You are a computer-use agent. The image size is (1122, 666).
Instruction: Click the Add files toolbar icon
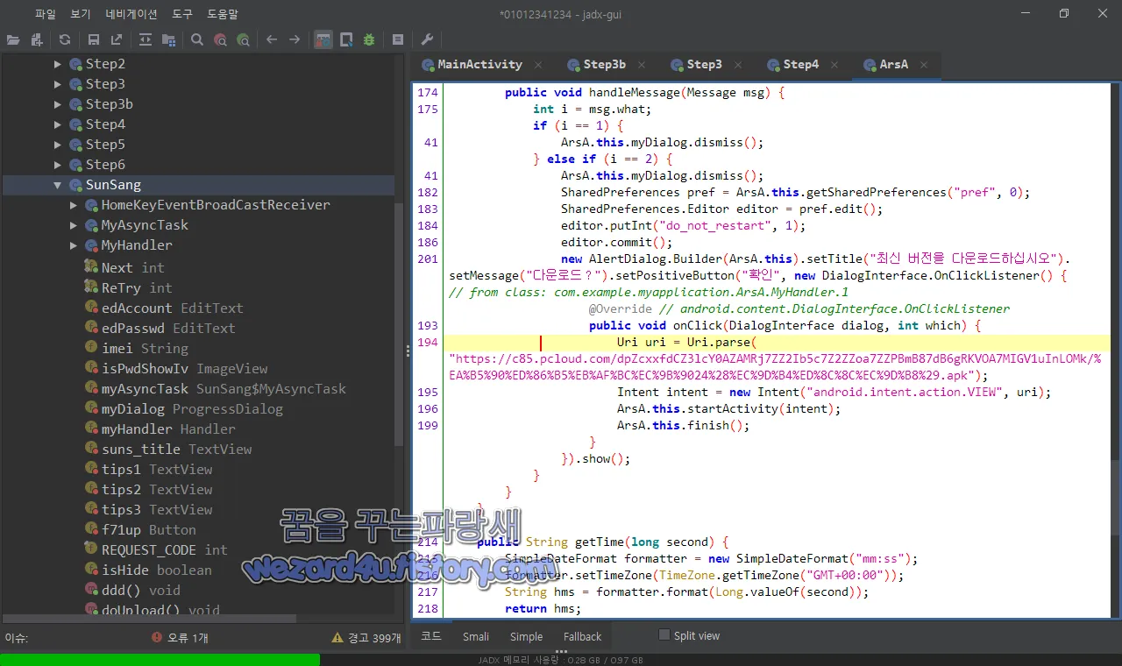[36, 39]
